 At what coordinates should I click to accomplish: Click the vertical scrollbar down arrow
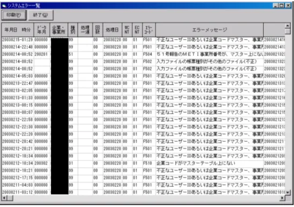[x=288, y=192]
